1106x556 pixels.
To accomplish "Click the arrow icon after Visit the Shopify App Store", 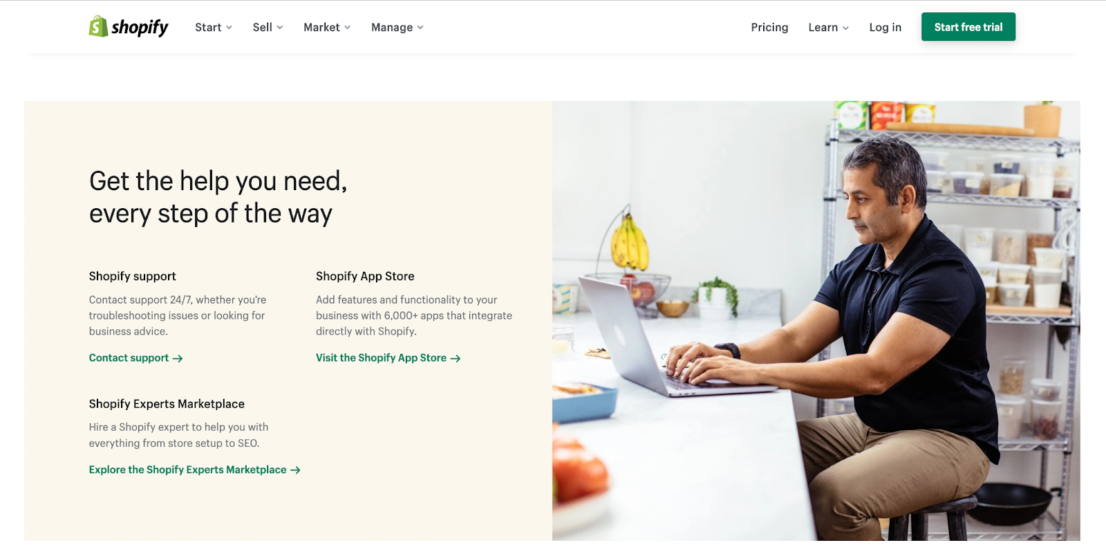I will click(x=456, y=358).
